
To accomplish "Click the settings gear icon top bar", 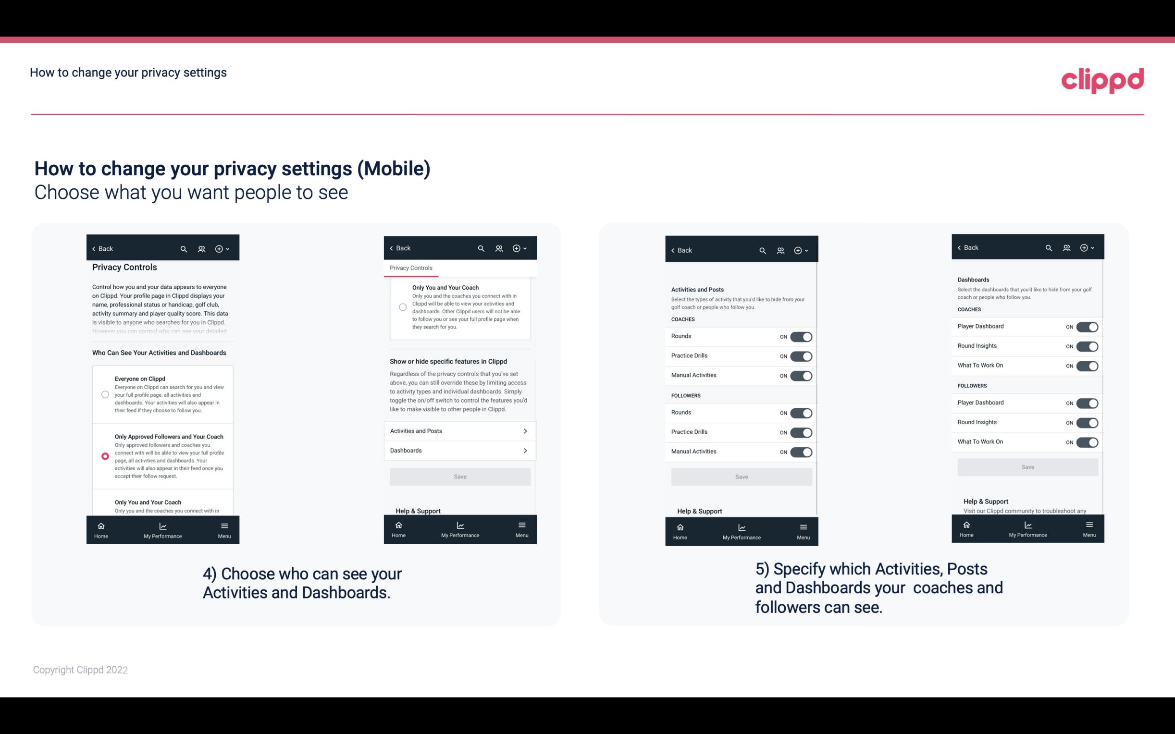I will click(218, 248).
